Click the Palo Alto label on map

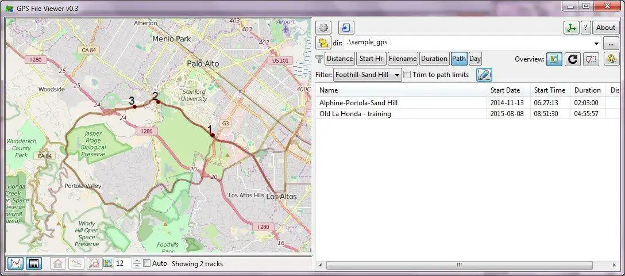click(203, 63)
